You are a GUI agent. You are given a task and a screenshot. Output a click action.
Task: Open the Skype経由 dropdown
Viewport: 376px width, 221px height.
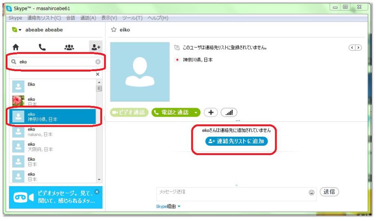coord(168,206)
